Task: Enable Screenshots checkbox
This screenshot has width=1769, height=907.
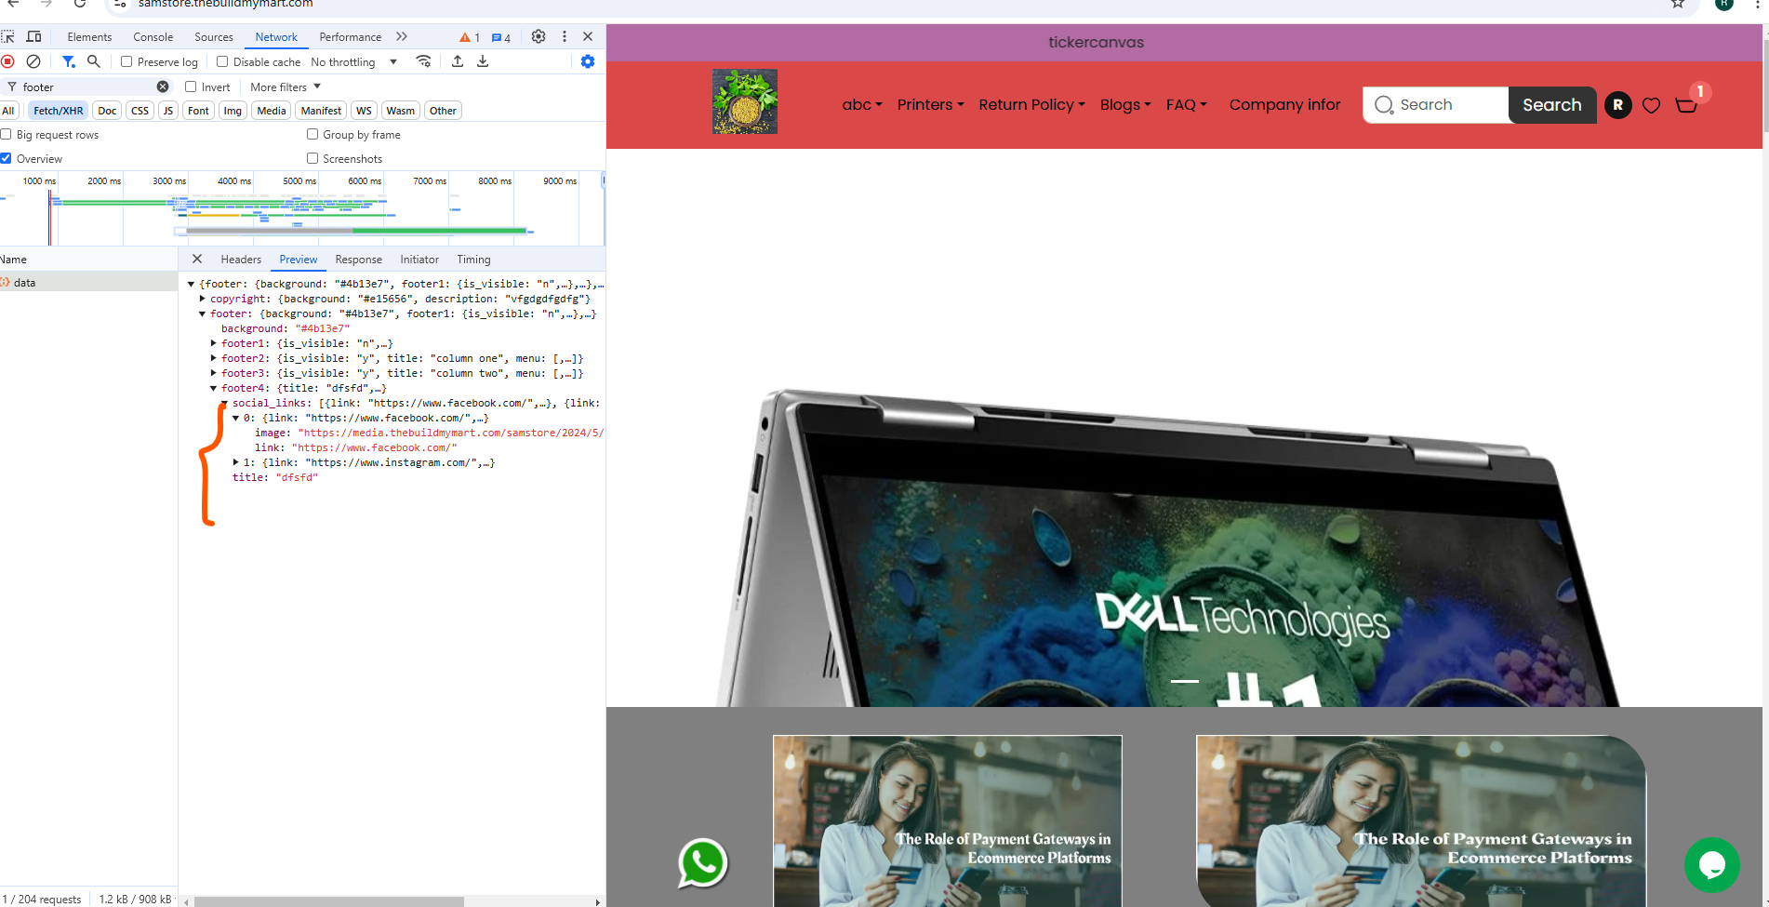Action: pos(313,158)
